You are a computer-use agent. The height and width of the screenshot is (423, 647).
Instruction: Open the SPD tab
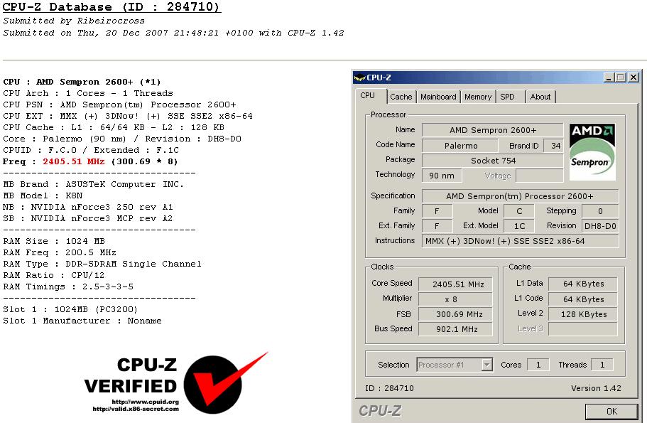pos(508,97)
